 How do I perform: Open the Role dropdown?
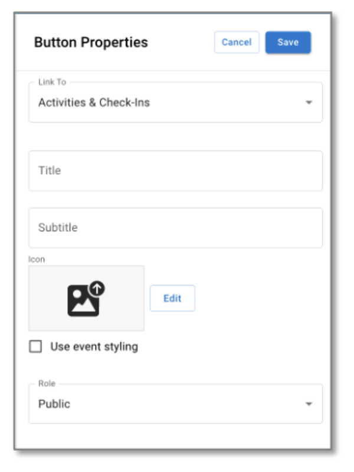[x=175, y=404]
